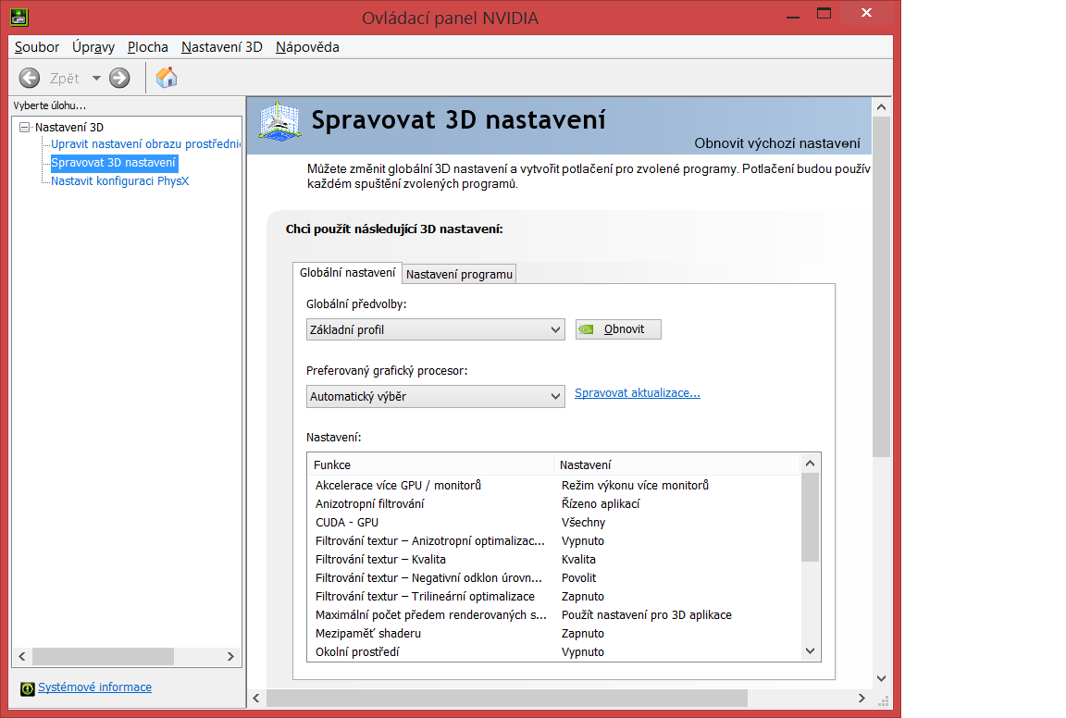This screenshot has width=1066, height=718.
Task: Open the Home icon in toolbar
Action: tap(167, 78)
